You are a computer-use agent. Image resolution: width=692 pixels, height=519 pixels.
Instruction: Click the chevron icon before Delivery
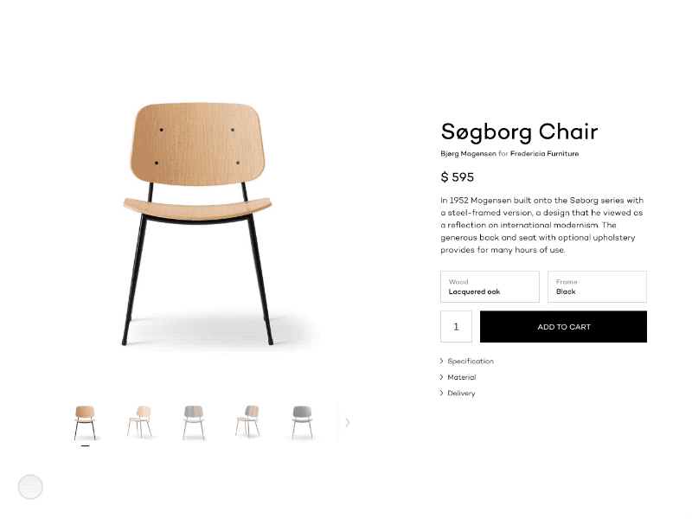[442, 393]
